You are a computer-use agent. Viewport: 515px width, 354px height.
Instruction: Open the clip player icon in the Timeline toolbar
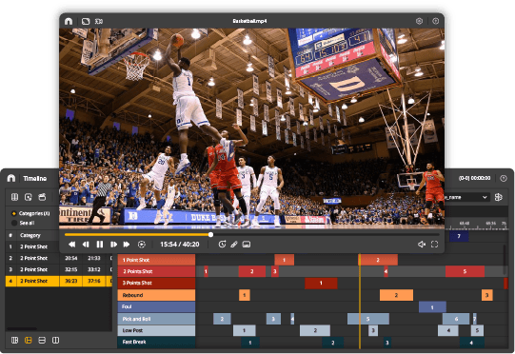(x=29, y=197)
